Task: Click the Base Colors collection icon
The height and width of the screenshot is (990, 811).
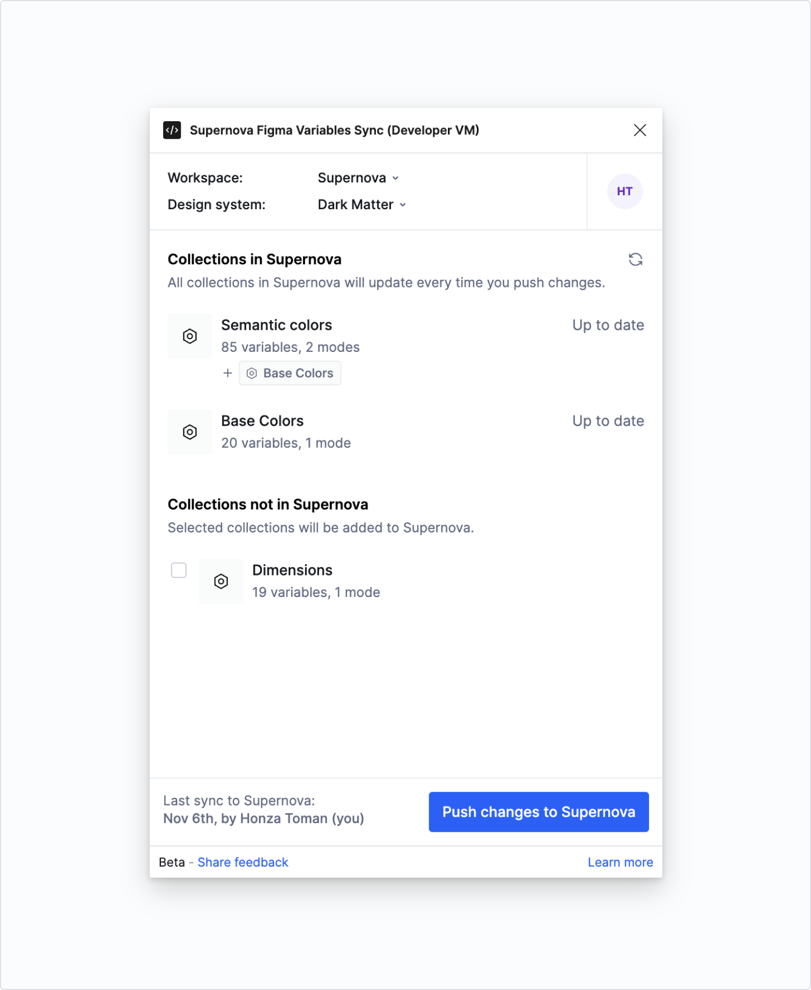Action: click(190, 432)
